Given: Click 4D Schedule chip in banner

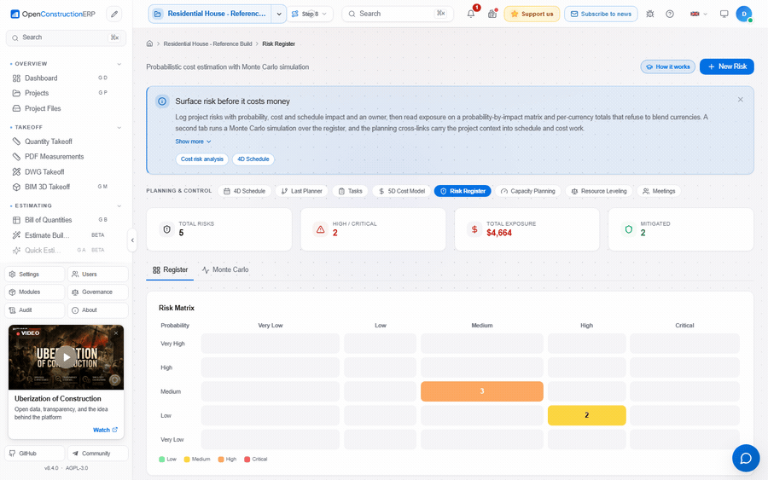Looking at the screenshot, I should [x=253, y=159].
